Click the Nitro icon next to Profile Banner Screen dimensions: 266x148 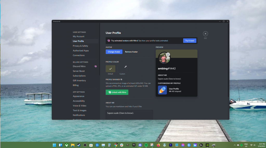[x=121, y=79]
